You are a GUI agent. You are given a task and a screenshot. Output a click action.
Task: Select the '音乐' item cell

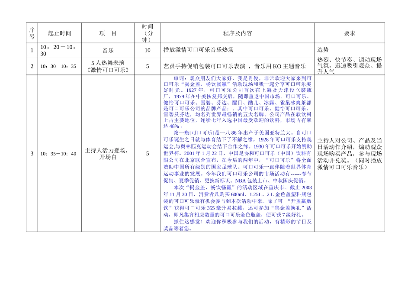click(x=108, y=50)
